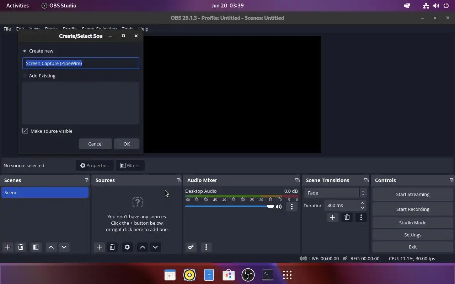Remove transition with trash icon
This screenshot has width=455, height=284.
tap(347, 217)
